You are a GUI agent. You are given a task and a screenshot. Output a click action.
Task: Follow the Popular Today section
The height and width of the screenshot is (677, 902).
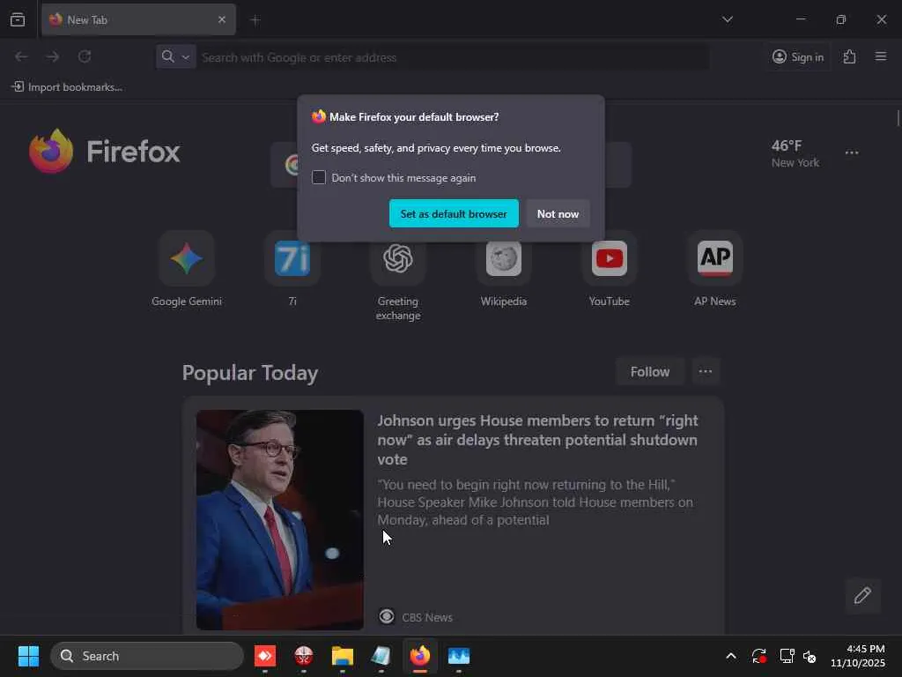650,372
